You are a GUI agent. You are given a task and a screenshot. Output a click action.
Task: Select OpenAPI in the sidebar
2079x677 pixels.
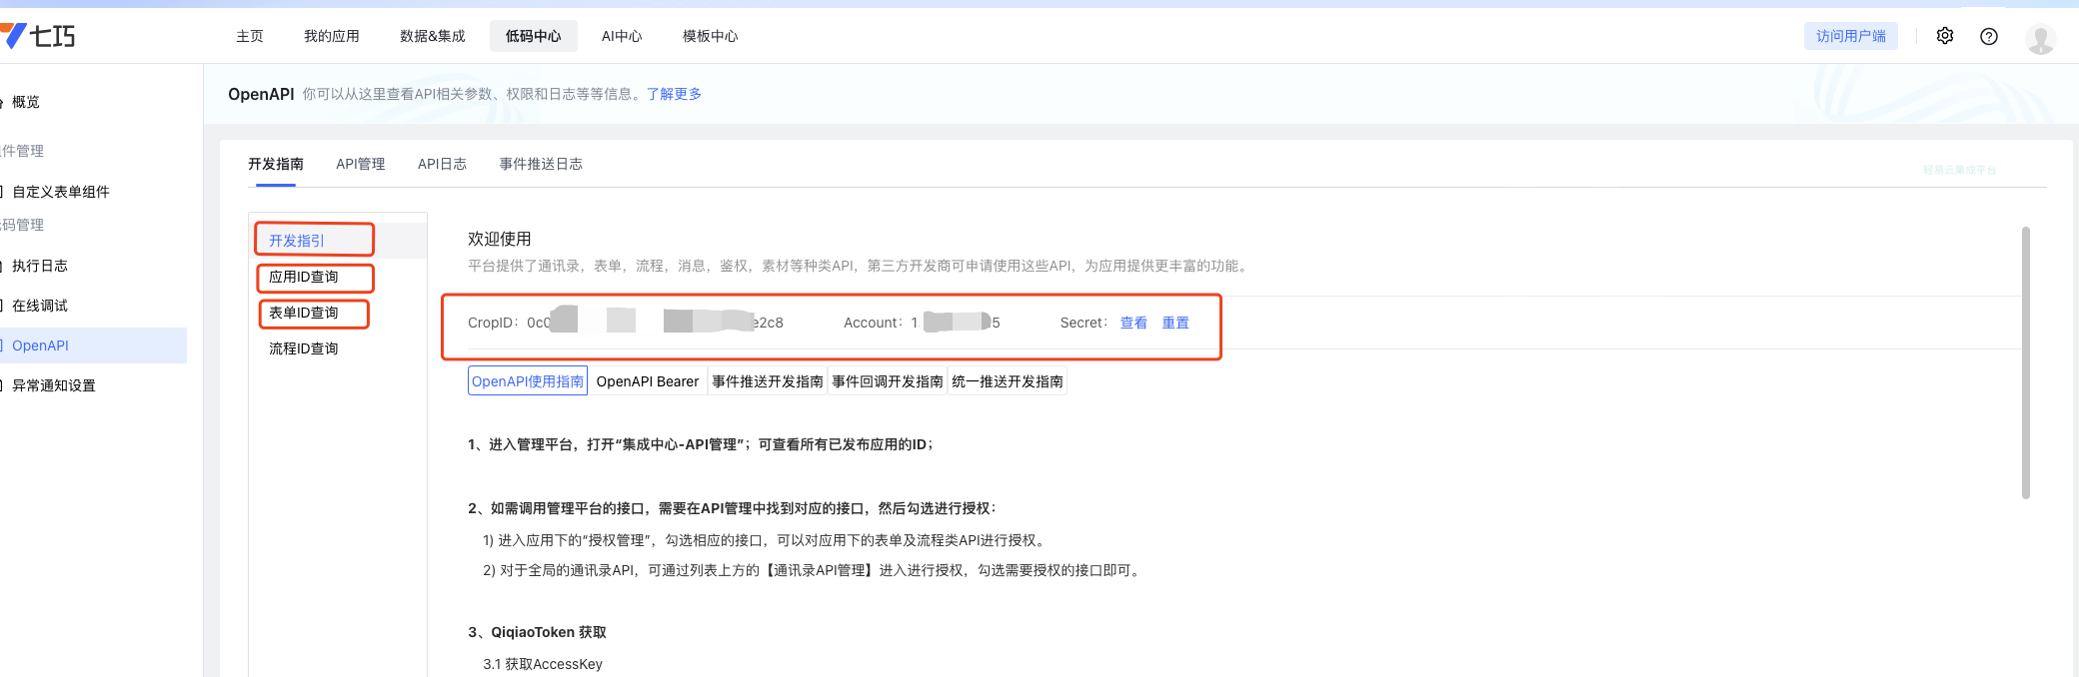coord(93,345)
